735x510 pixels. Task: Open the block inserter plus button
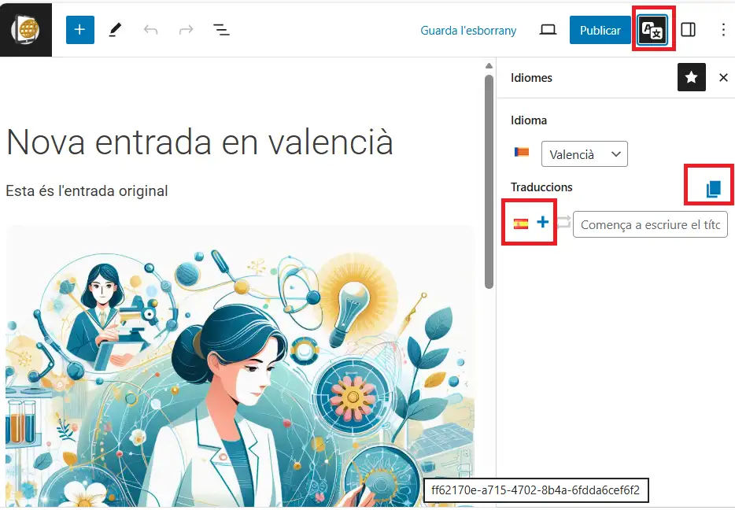[x=79, y=30]
